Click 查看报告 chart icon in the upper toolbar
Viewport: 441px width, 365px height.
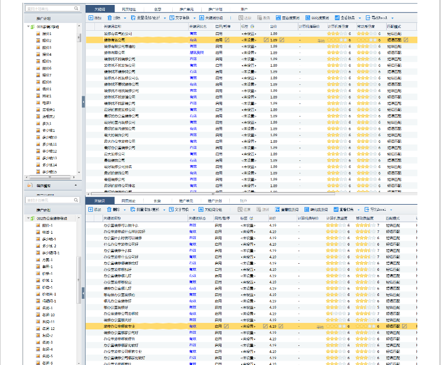click(x=337, y=18)
